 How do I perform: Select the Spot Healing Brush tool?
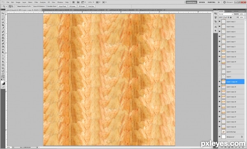3,32
